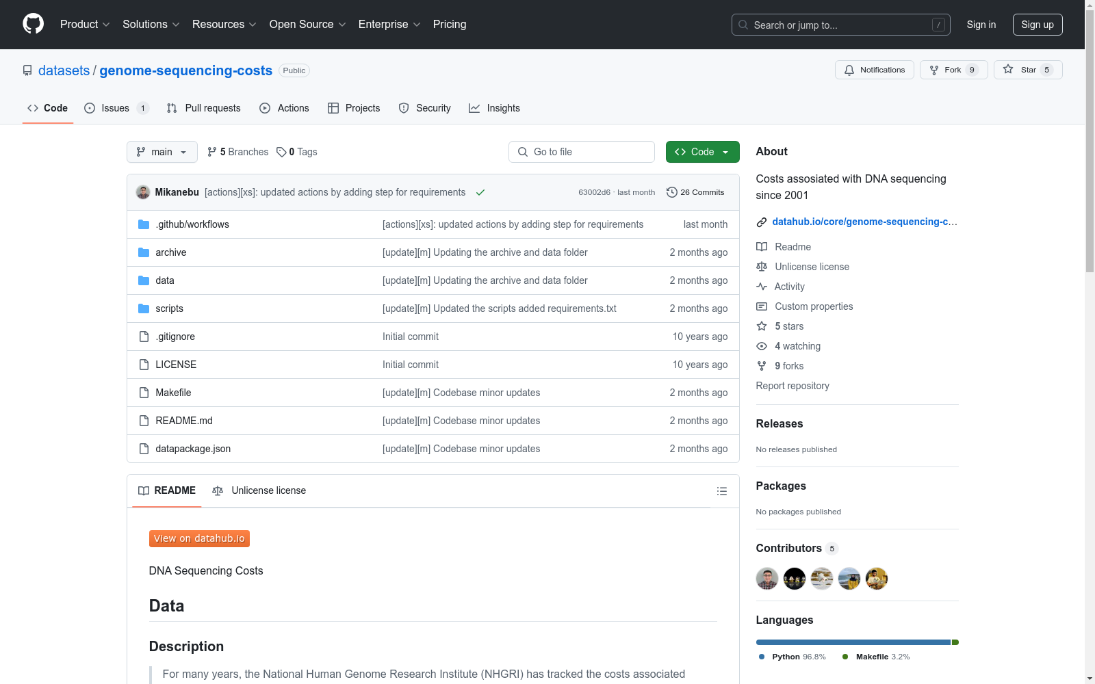Screen dimensions: 1095x684
Task: Click the magnifier icon in the top search bar
Action: click(743, 25)
